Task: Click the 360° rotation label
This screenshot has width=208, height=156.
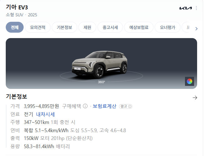Action: pyautogui.click(x=101, y=82)
